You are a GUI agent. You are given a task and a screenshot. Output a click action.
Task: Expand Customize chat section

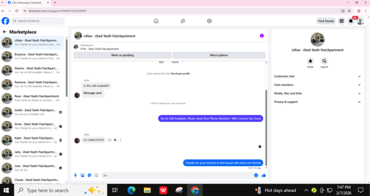(317, 76)
